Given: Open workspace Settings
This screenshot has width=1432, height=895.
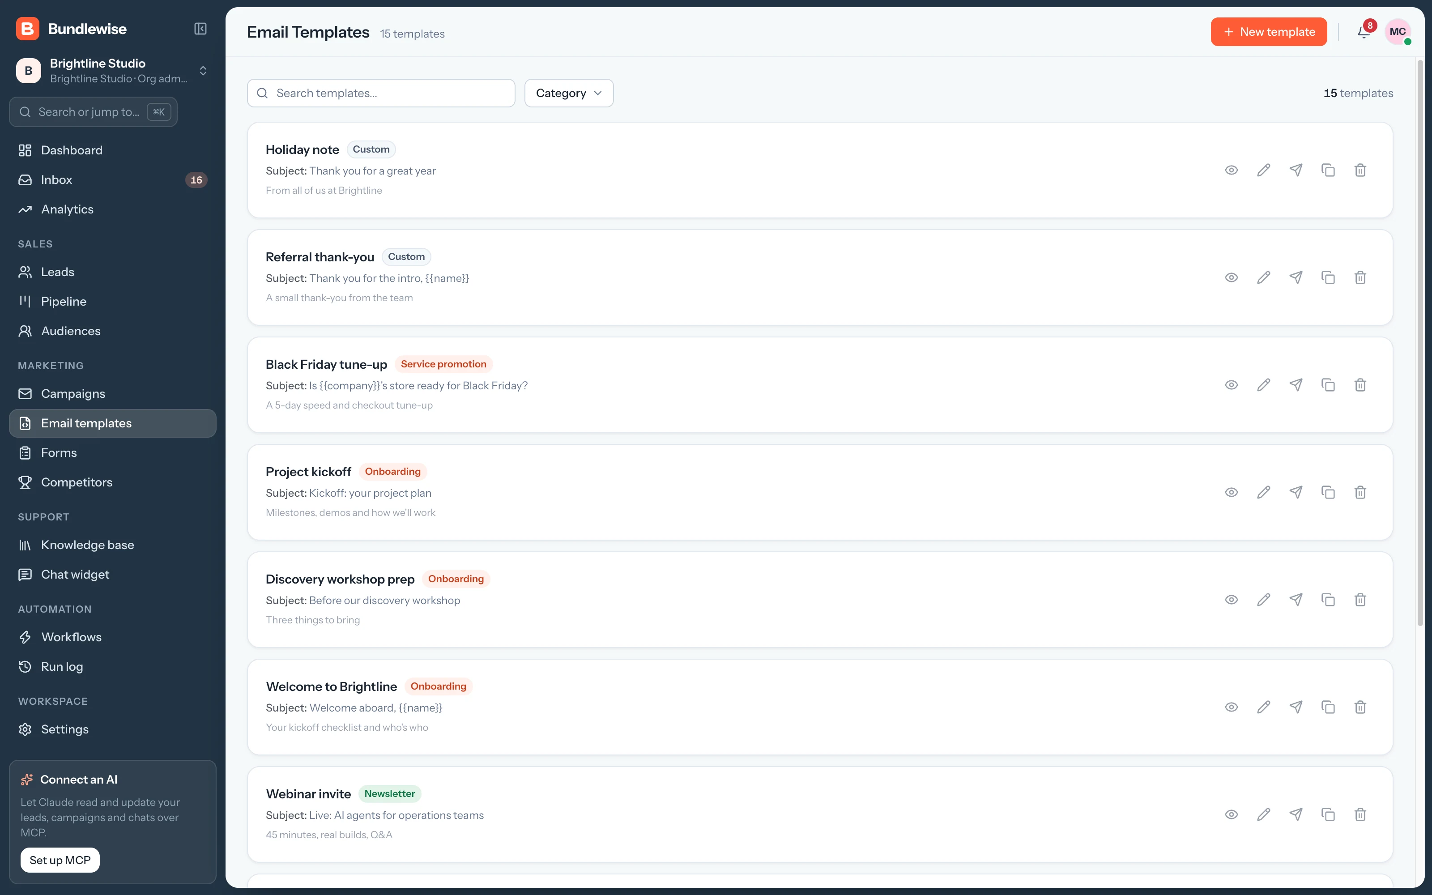Looking at the screenshot, I should click(112, 729).
